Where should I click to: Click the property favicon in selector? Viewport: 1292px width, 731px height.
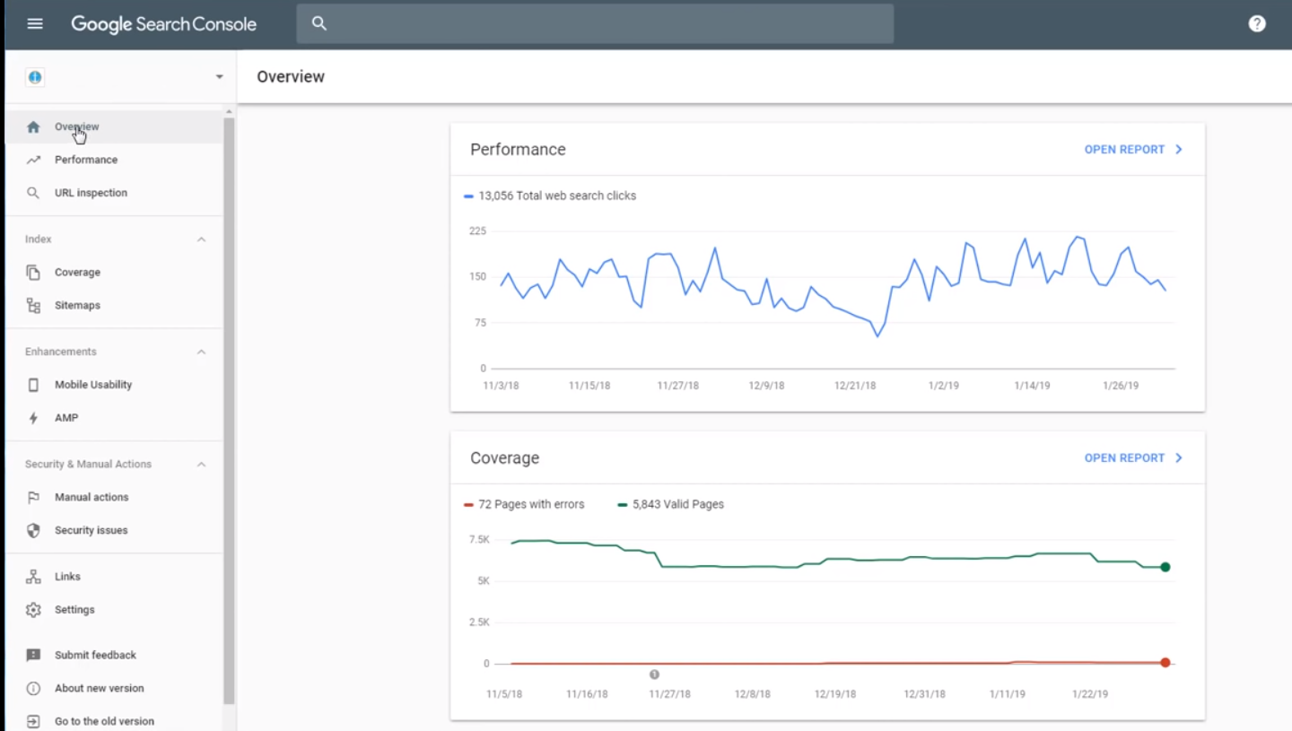pos(34,77)
